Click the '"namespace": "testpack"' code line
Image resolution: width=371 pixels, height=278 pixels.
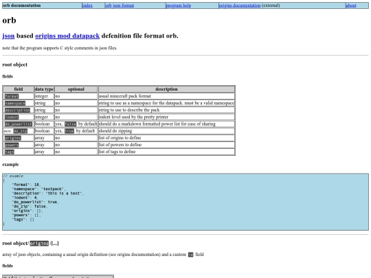[38, 189]
